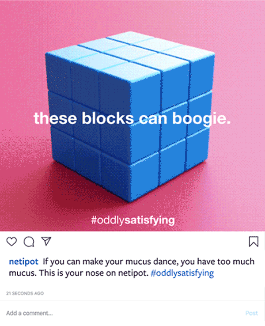The height and width of the screenshot is (326, 265).
Task: Click the Post button
Action: tap(251, 313)
